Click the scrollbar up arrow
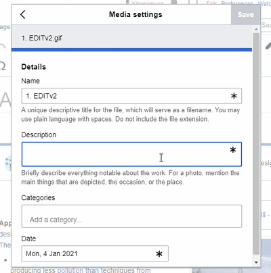Image resolution: width=271 pixels, height=273 pixels. click(x=256, y=29)
